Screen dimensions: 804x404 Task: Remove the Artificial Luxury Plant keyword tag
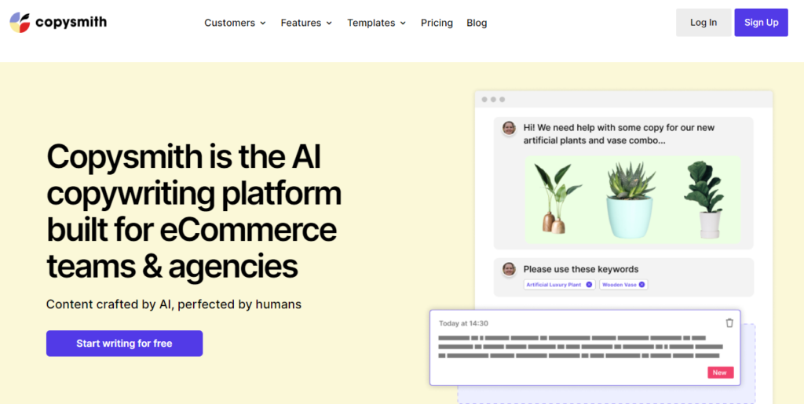(x=589, y=285)
